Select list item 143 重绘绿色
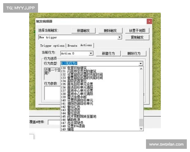Viewport: 190px width, 152px height. (100, 110)
